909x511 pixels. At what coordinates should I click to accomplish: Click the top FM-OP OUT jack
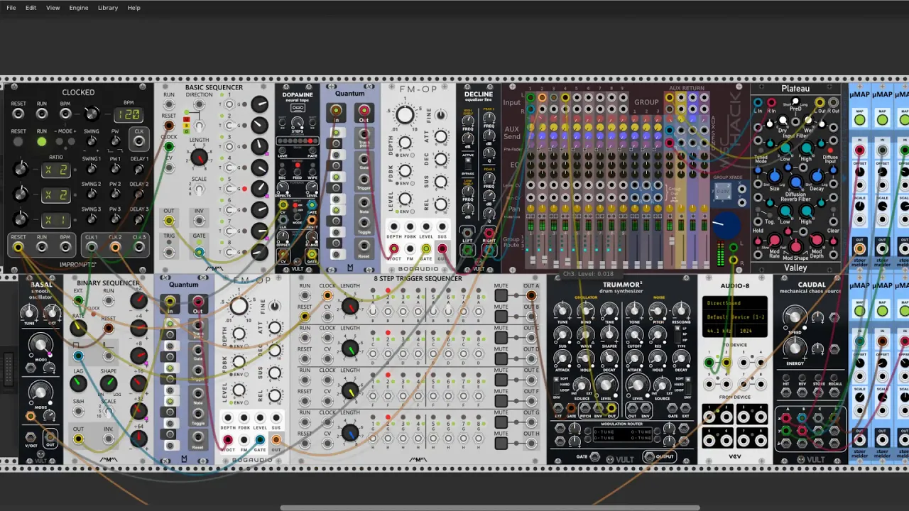tap(442, 248)
